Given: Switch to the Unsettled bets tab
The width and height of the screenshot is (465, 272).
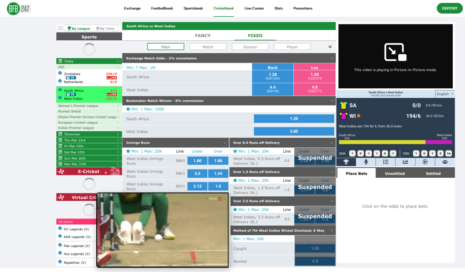Looking at the screenshot, I should 395,174.
